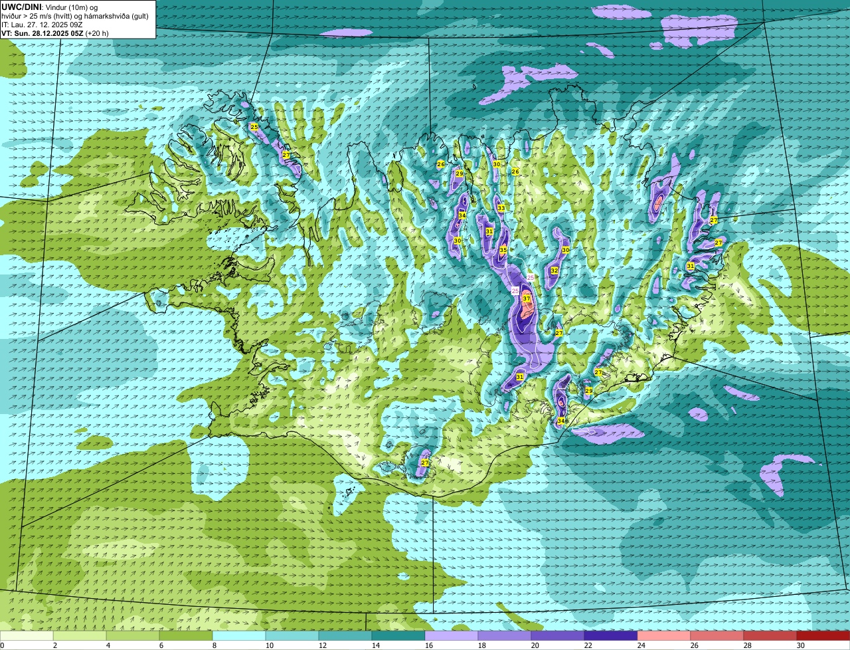Pick the 8–10 m/s pale cyan legend swatch
This screenshot has width=850, height=650.
[x=239, y=635]
